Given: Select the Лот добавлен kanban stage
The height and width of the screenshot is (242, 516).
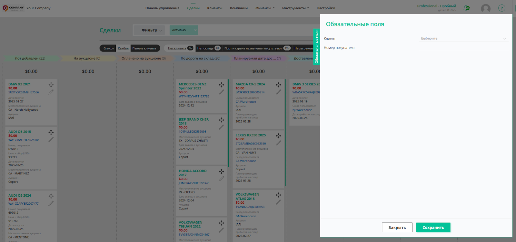Looking at the screenshot, I should point(31,59).
